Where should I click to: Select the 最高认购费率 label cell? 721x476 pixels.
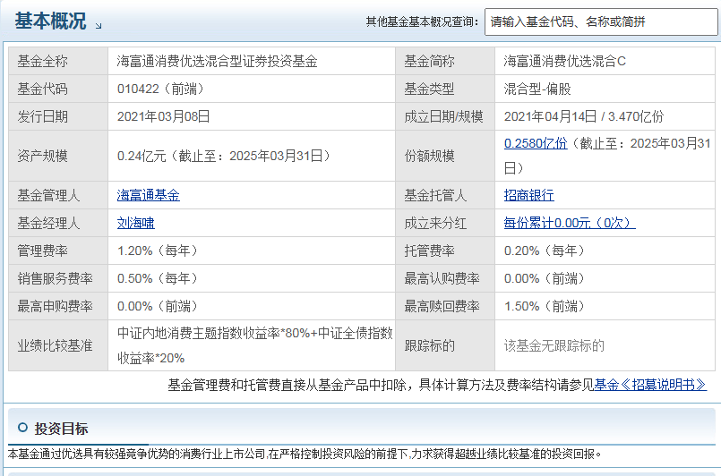(445, 278)
